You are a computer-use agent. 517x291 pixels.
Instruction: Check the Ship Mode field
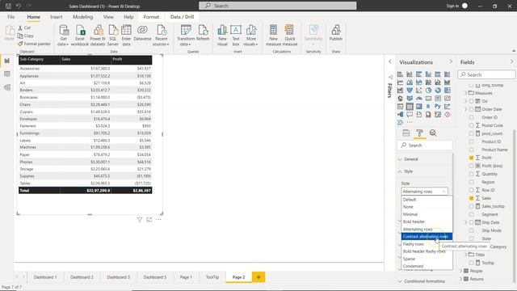click(x=471, y=230)
